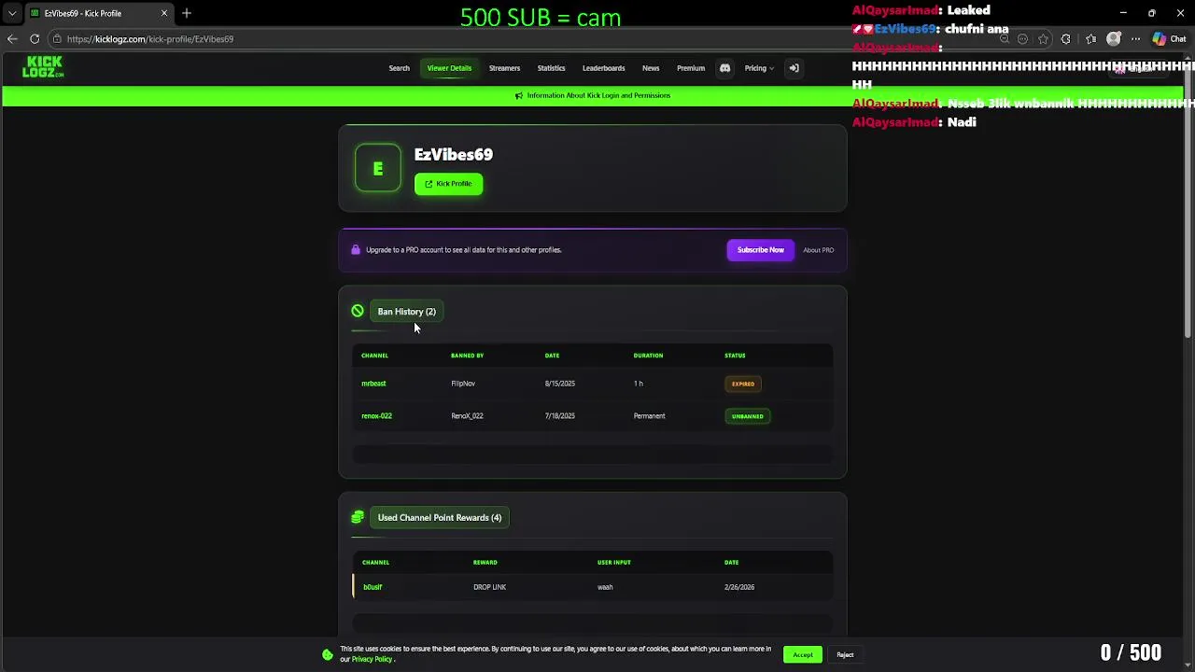Open the renox-022 channel link

click(x=376, y=416)
